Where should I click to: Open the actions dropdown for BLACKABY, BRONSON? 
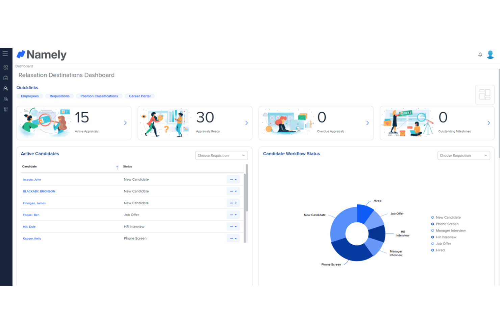tap(233, 191)
